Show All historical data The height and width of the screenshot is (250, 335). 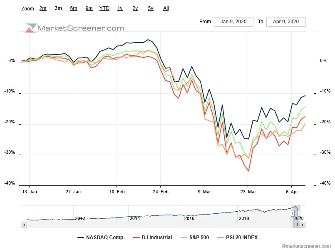pyautogui.click(x=166, y=8)
